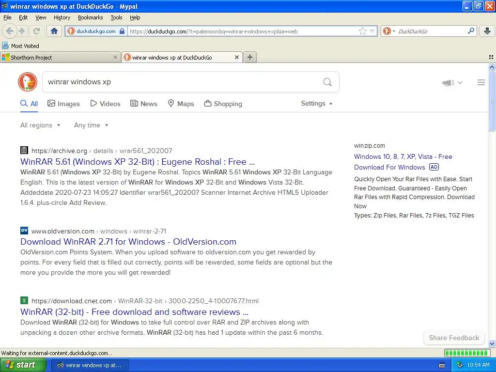Open the Windows Start menu

[x=23, y=365]
